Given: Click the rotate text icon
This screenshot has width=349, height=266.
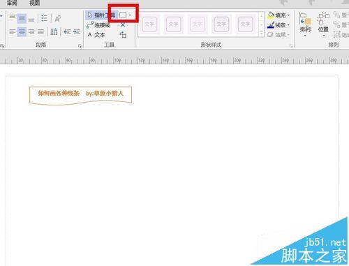Looking at the screenshot, I should point(57,18).
